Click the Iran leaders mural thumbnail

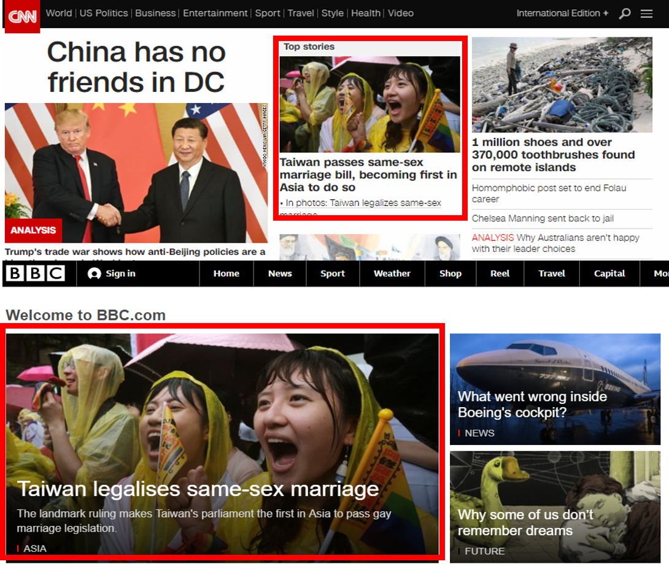[369, 247]
